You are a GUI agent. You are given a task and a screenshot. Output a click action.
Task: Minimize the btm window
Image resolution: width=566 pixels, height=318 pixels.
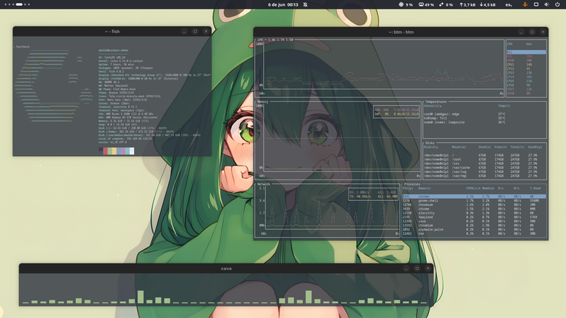[521, 32]
